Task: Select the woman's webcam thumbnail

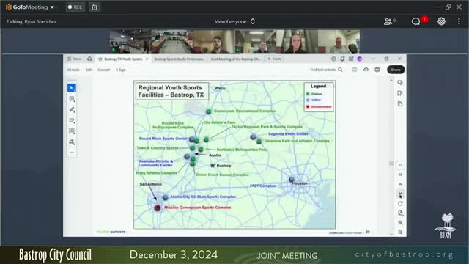Action: tap(297, 41)
